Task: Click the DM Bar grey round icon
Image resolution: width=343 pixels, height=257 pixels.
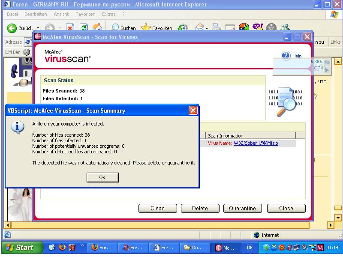Action: [x=27, y=52]
